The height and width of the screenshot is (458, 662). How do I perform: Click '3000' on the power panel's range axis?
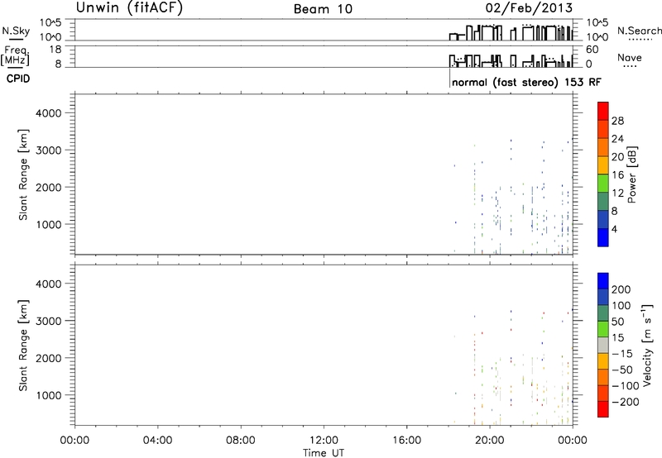49,150
